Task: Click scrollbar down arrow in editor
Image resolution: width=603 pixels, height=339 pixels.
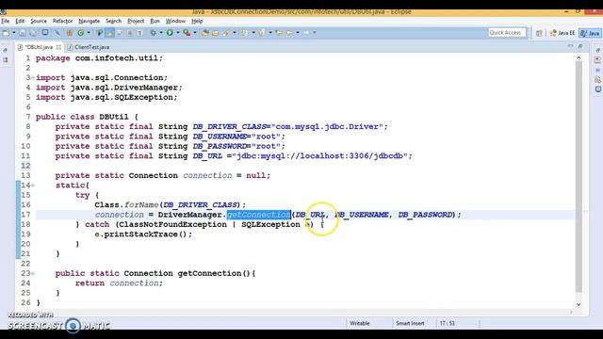Action: click(x=579, y=304)
